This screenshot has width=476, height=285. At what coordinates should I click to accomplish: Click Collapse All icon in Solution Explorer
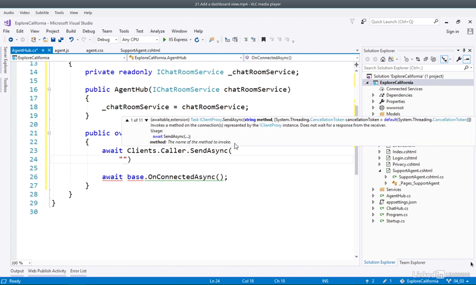click(426, 59)
